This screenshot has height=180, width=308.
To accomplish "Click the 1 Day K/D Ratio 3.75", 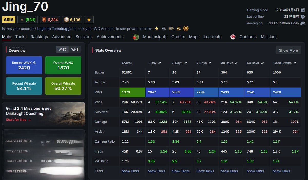I will pyautogui.click(x=152, y=161).
